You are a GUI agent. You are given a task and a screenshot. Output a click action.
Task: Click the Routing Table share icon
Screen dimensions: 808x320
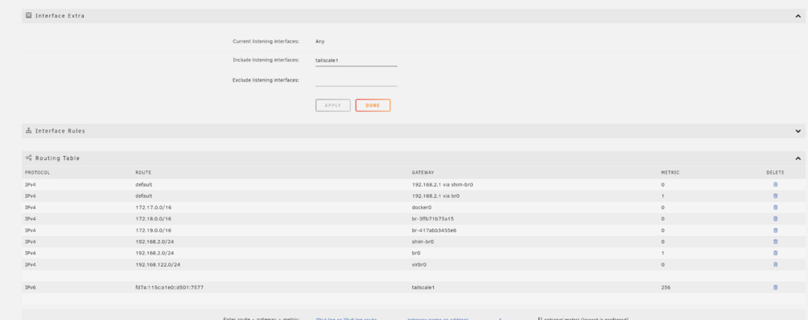29,158
